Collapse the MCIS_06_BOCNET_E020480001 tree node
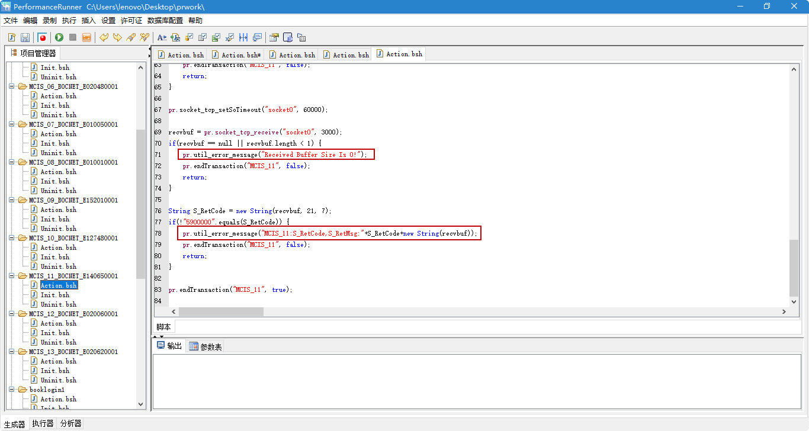Viewport: 809px width, 431px height. tap(12, 86)
